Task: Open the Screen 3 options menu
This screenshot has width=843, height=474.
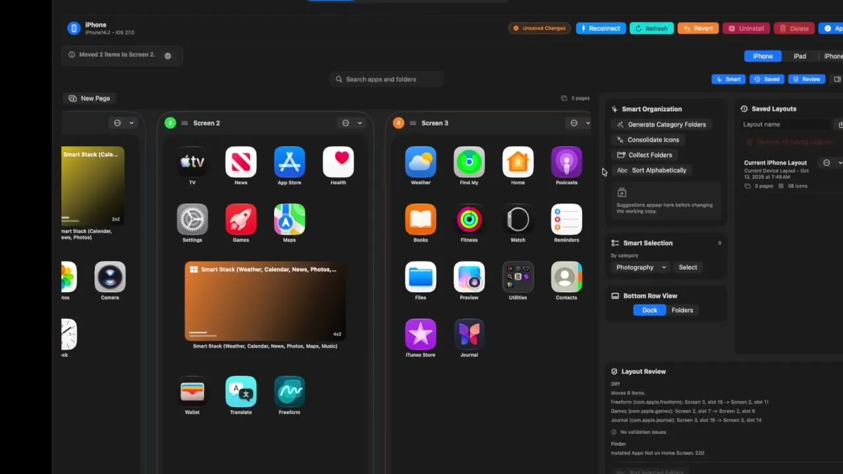Action: (580, 123)
